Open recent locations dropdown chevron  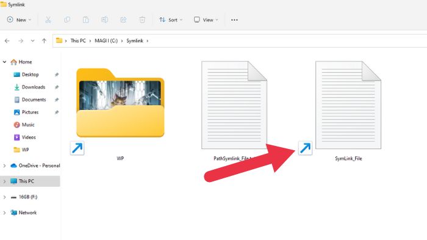33,41
